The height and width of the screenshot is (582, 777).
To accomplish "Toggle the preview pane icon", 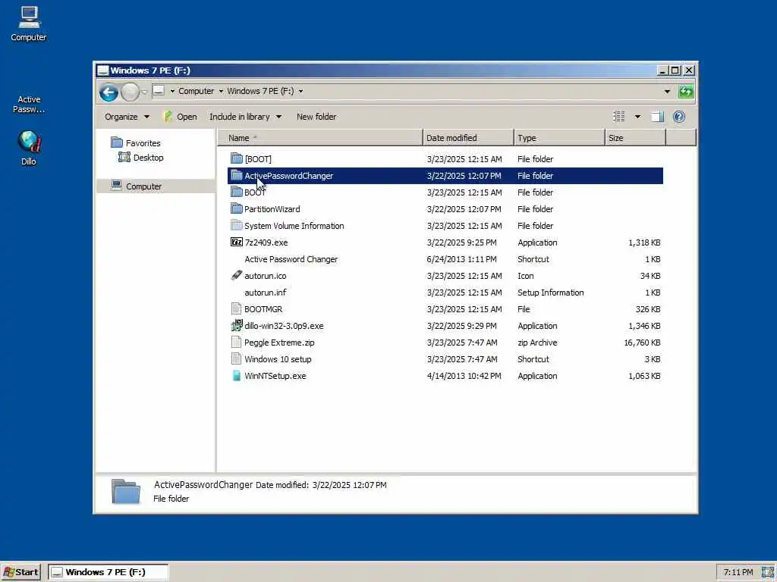I will (x=657, y=117).
